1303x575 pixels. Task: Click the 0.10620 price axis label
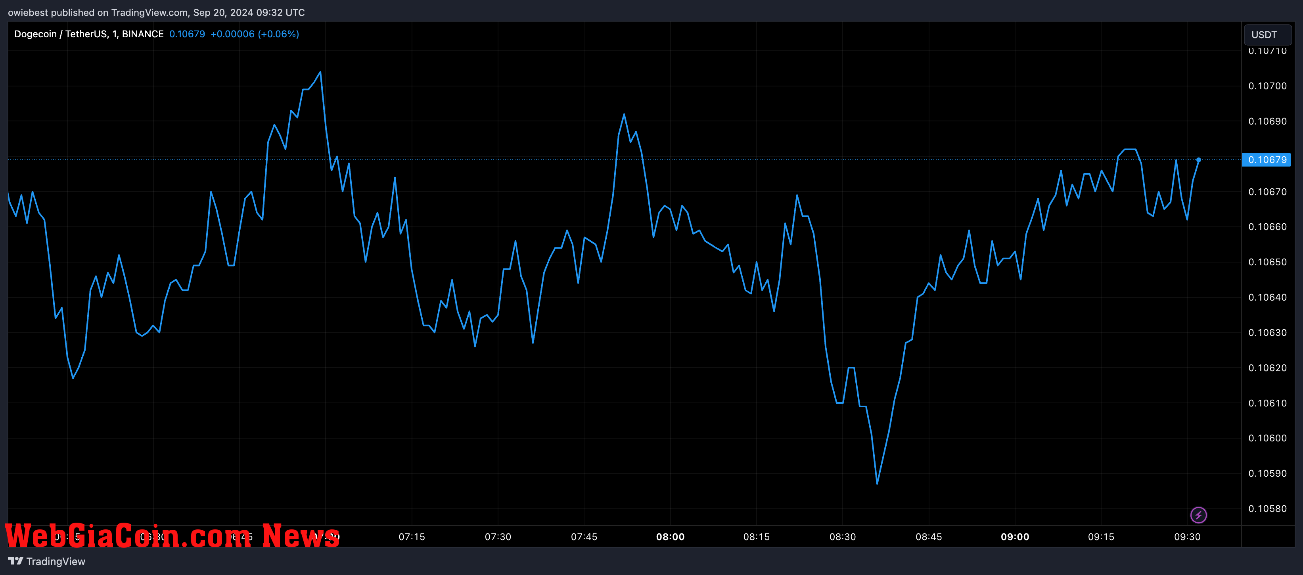point(1267,368)
